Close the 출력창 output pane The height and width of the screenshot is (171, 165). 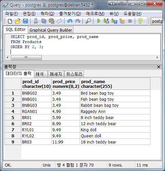point(159,67)
